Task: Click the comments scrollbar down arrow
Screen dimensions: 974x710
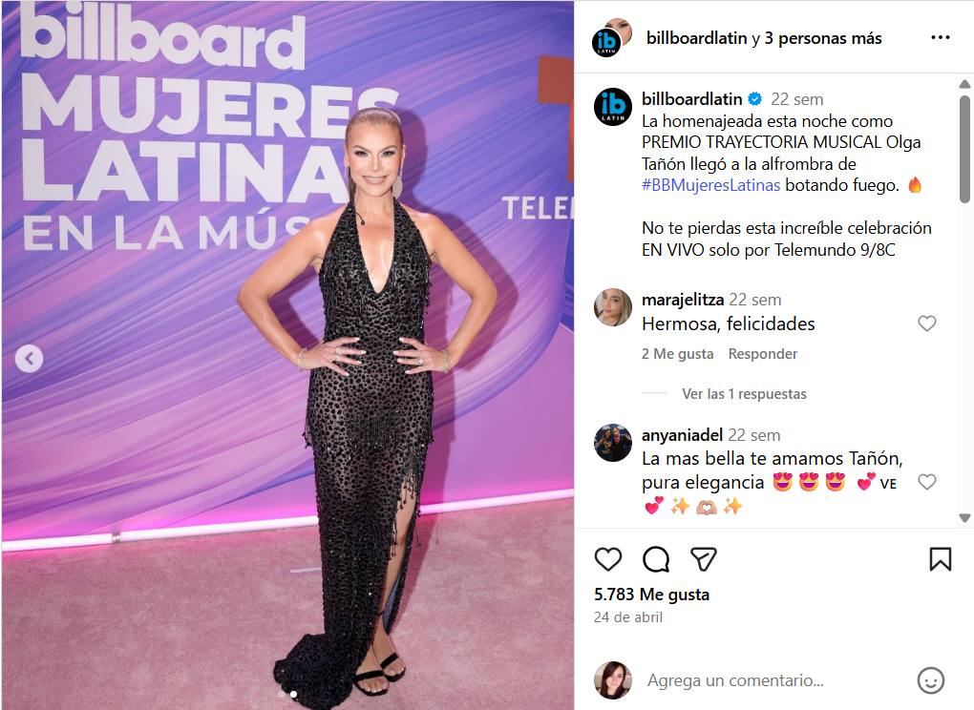Action: tap(964, 517)
